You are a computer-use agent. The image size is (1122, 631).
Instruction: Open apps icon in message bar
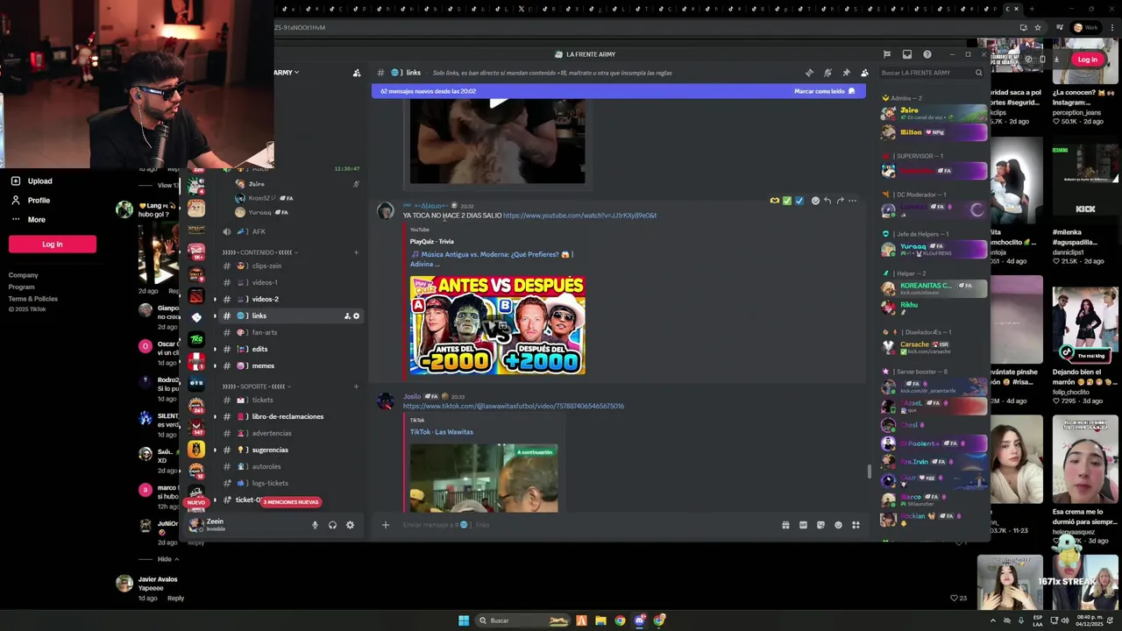pos(856,525)
